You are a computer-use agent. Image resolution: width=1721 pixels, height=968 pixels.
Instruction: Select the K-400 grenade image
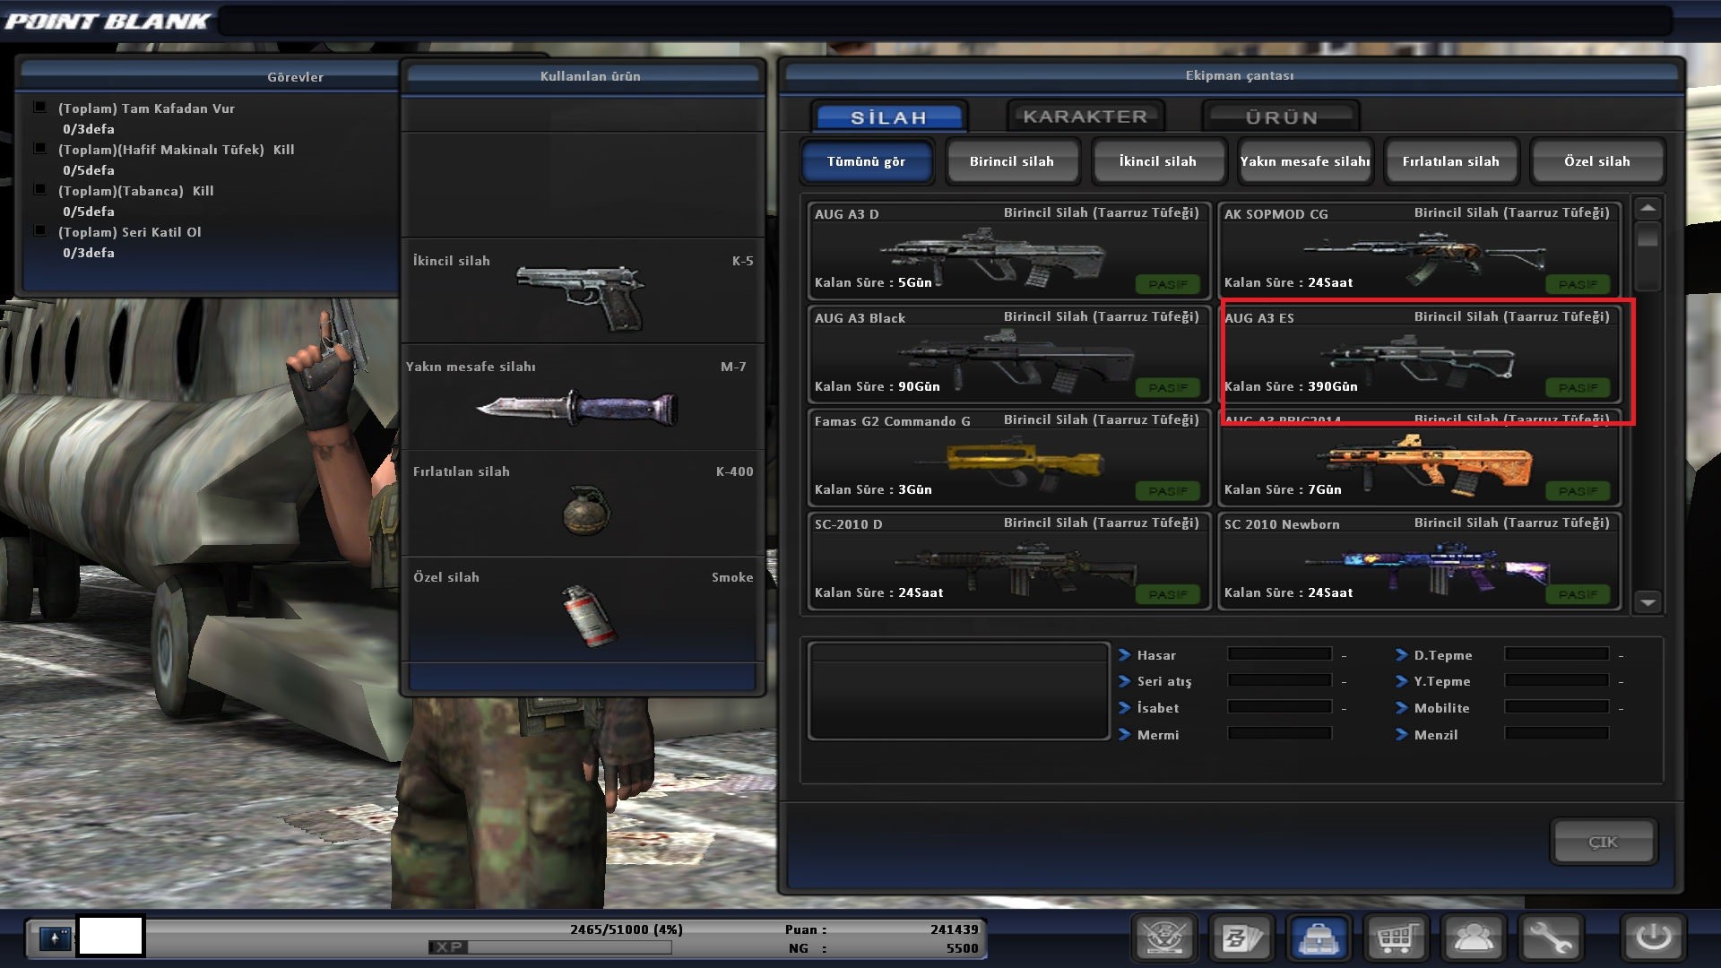pyautogui.click(x=586, y=511)
